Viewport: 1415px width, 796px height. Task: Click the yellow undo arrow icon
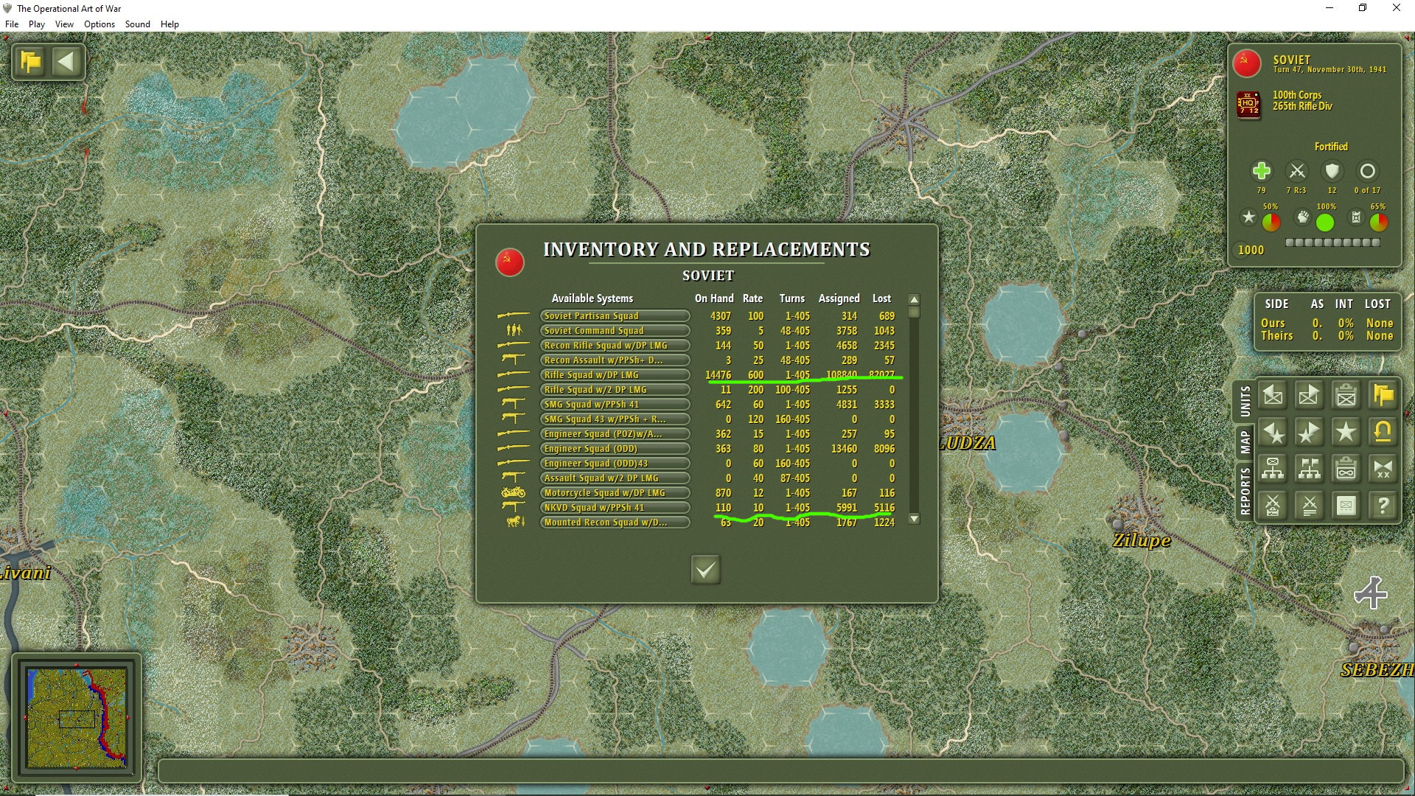coord(1383,432)
